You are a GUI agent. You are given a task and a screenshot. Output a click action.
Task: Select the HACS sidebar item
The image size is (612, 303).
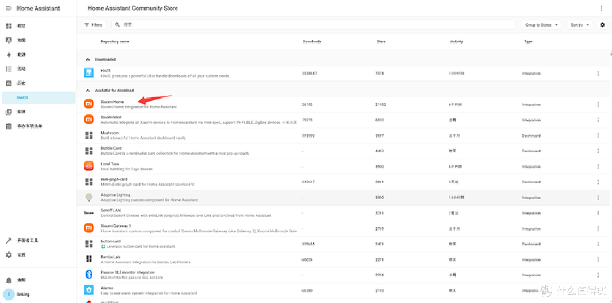click(x=39, y=97)
